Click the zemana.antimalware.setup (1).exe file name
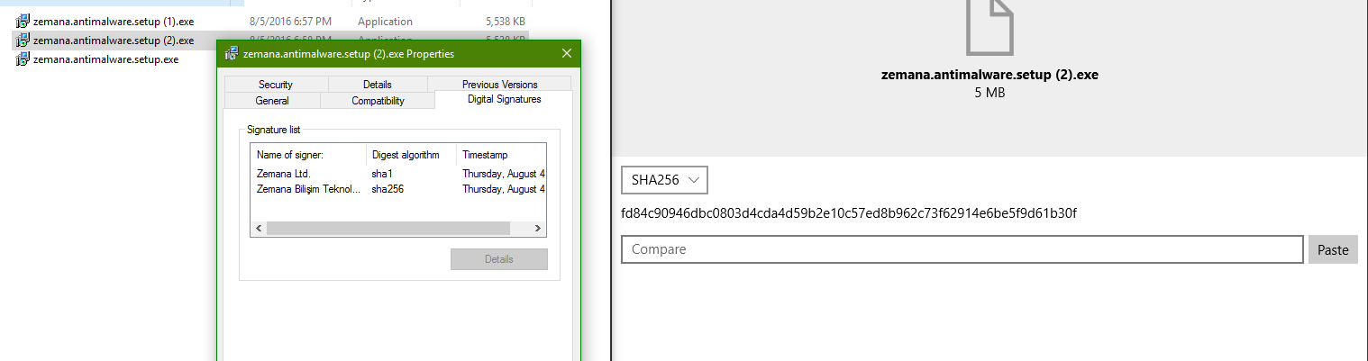 [114, 21]
